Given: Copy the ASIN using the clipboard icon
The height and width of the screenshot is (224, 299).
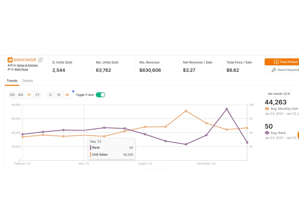Looking at the screenshot, I should pos(41,60).
